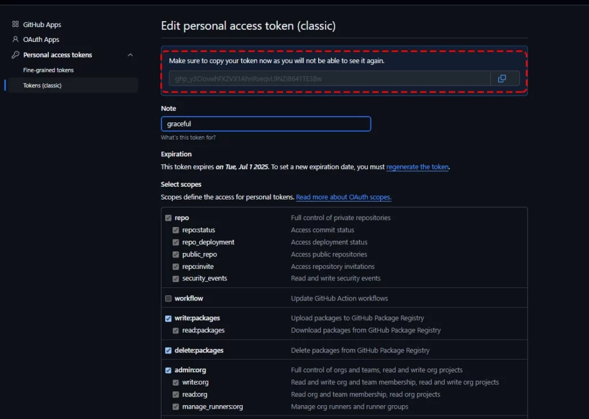Copy the token with the clipboard icon
Screen dimensions: 589x419
[x=502, y=79]
